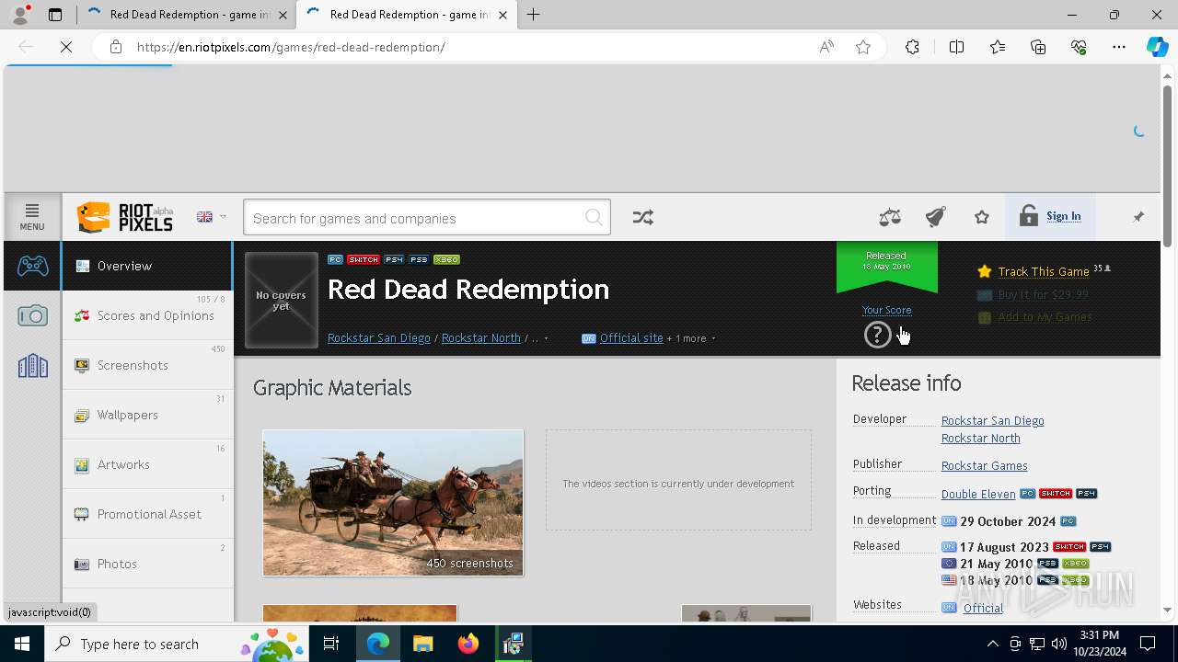Select the buildings companies sidebar icon
This screenshot has height=662, width=1178.
pos(32,366)
